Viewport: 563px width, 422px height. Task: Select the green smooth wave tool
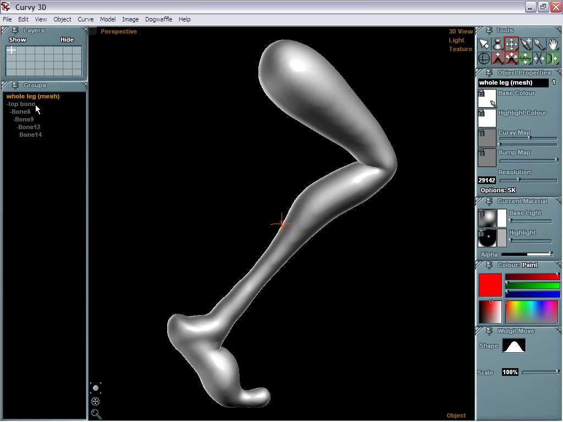(526, 58)
